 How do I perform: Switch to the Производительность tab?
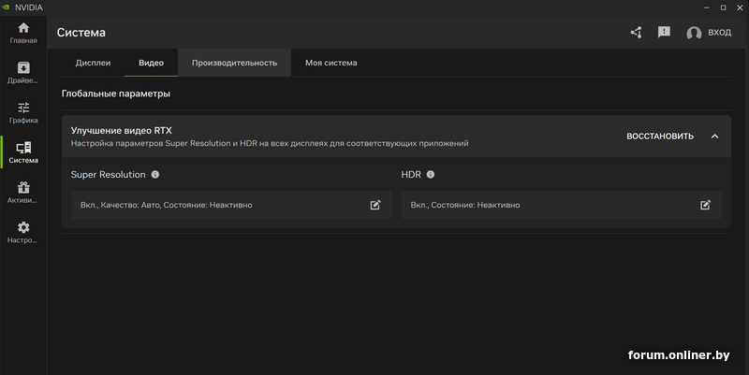tap(234, 63)
